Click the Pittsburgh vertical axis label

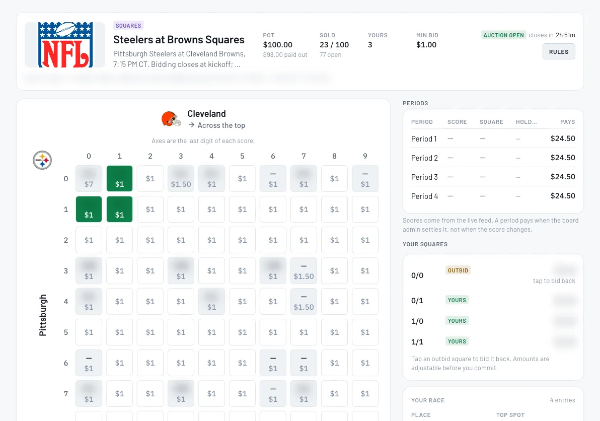coord(42,315)
